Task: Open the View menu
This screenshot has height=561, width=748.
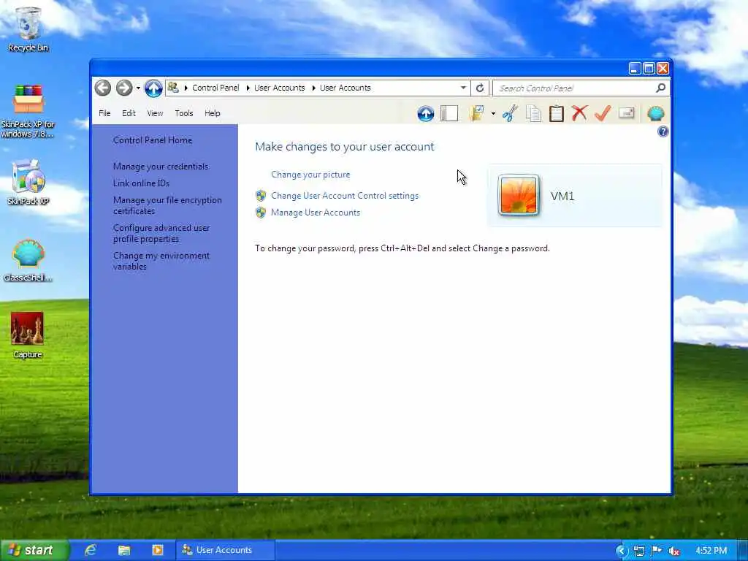Action: coord(155,113)
